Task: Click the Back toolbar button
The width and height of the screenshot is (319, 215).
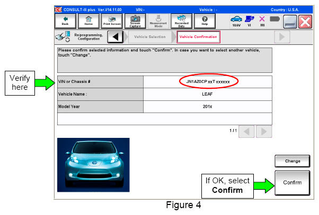Action: click(65, 21)
